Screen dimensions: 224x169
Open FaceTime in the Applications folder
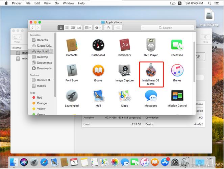pyautogui.click(x=177, y=45)
